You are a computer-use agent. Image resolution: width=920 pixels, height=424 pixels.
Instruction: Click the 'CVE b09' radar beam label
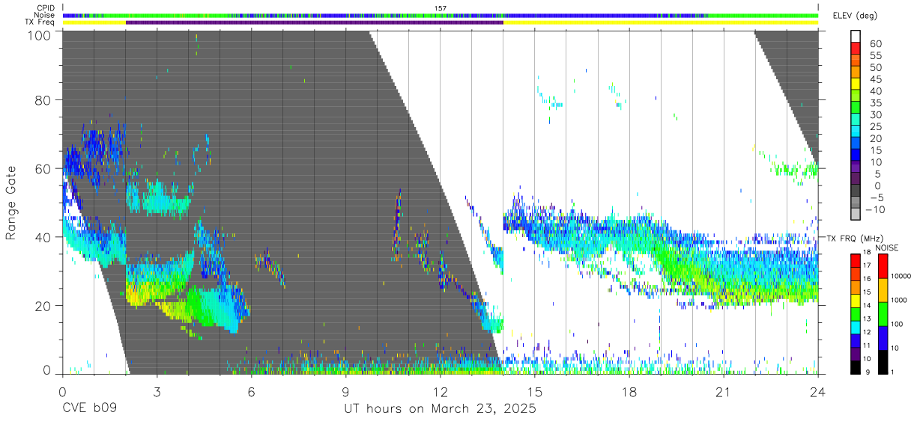(89, 408)
